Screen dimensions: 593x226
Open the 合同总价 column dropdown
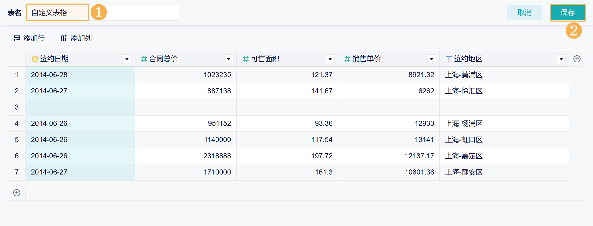(228, 59)
